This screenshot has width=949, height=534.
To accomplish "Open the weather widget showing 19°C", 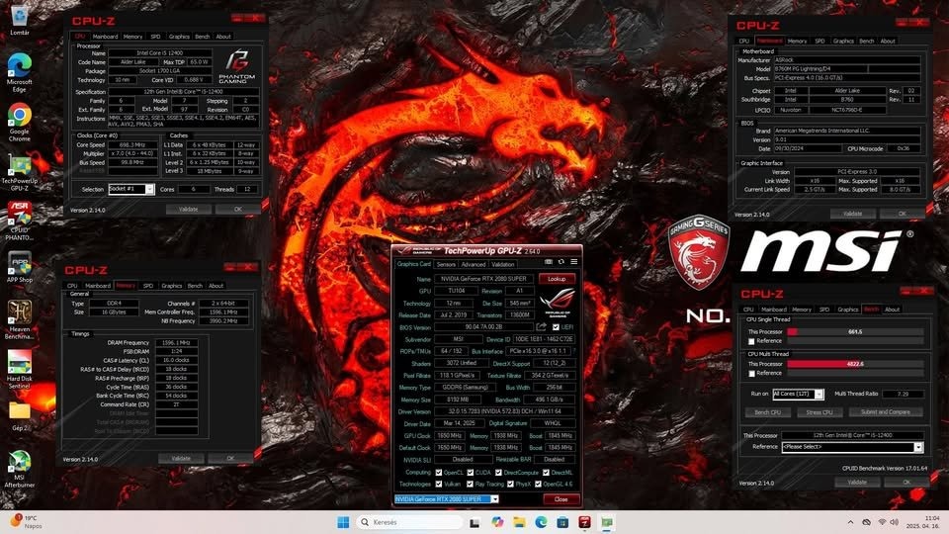I will [26, 522].
